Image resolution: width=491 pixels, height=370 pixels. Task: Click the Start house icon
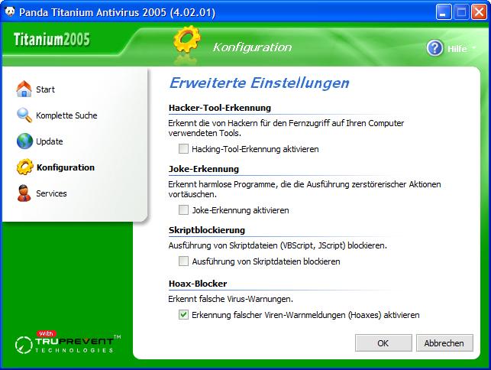(24, 89)
